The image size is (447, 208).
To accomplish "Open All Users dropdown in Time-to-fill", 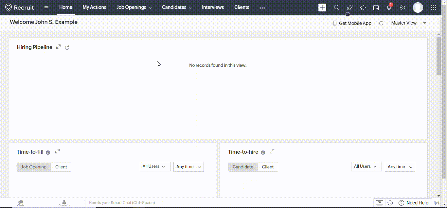I will [155, 166].
